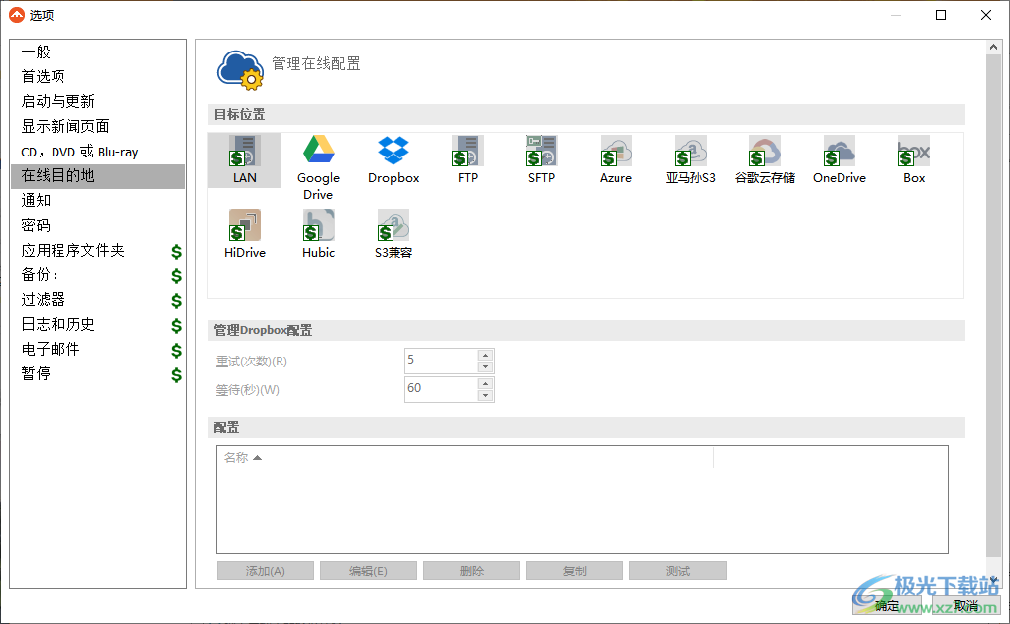1010x624 pixels.
Task: Click the scrollbar up arrow
Action: [x=993, y=47]
